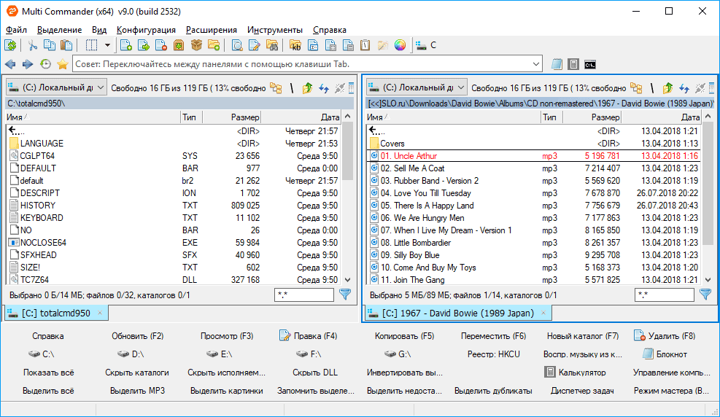Open the color wheel toolbar icon
720x417 pixels.
pos(400,45)
